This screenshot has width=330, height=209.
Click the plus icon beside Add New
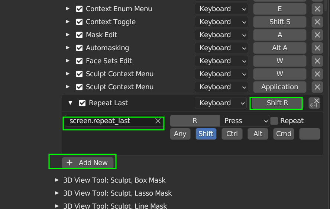point(69,163)
